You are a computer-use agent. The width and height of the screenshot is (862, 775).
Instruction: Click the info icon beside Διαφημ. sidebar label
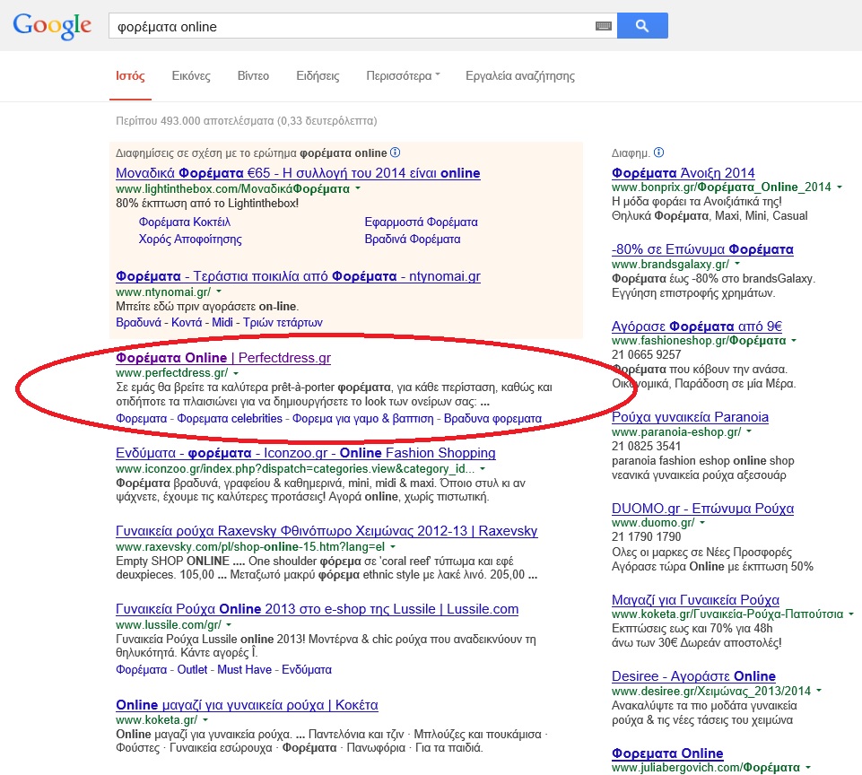[x=659, y=152]
